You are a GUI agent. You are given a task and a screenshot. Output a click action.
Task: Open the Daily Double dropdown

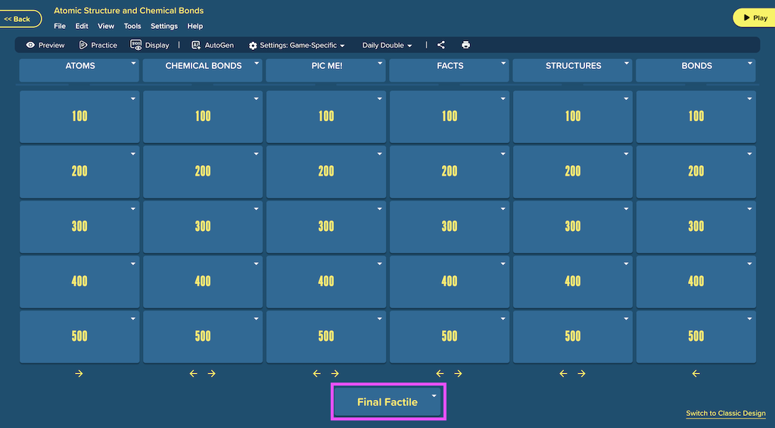click(x=387, y=45)
